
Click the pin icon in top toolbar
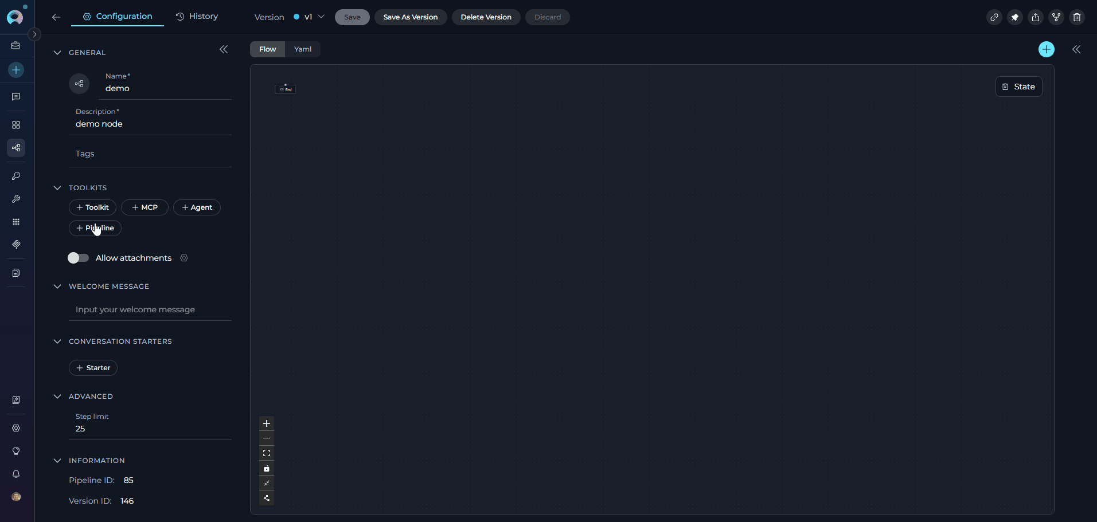[x=1014, y=17]
